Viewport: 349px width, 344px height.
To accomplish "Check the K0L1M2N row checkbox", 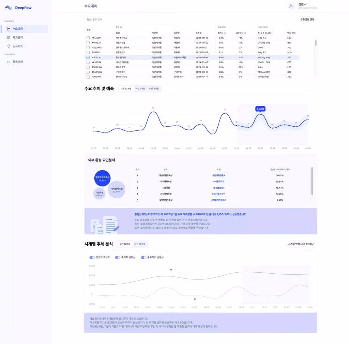I will pyautogui.click(x=88, y=38).
